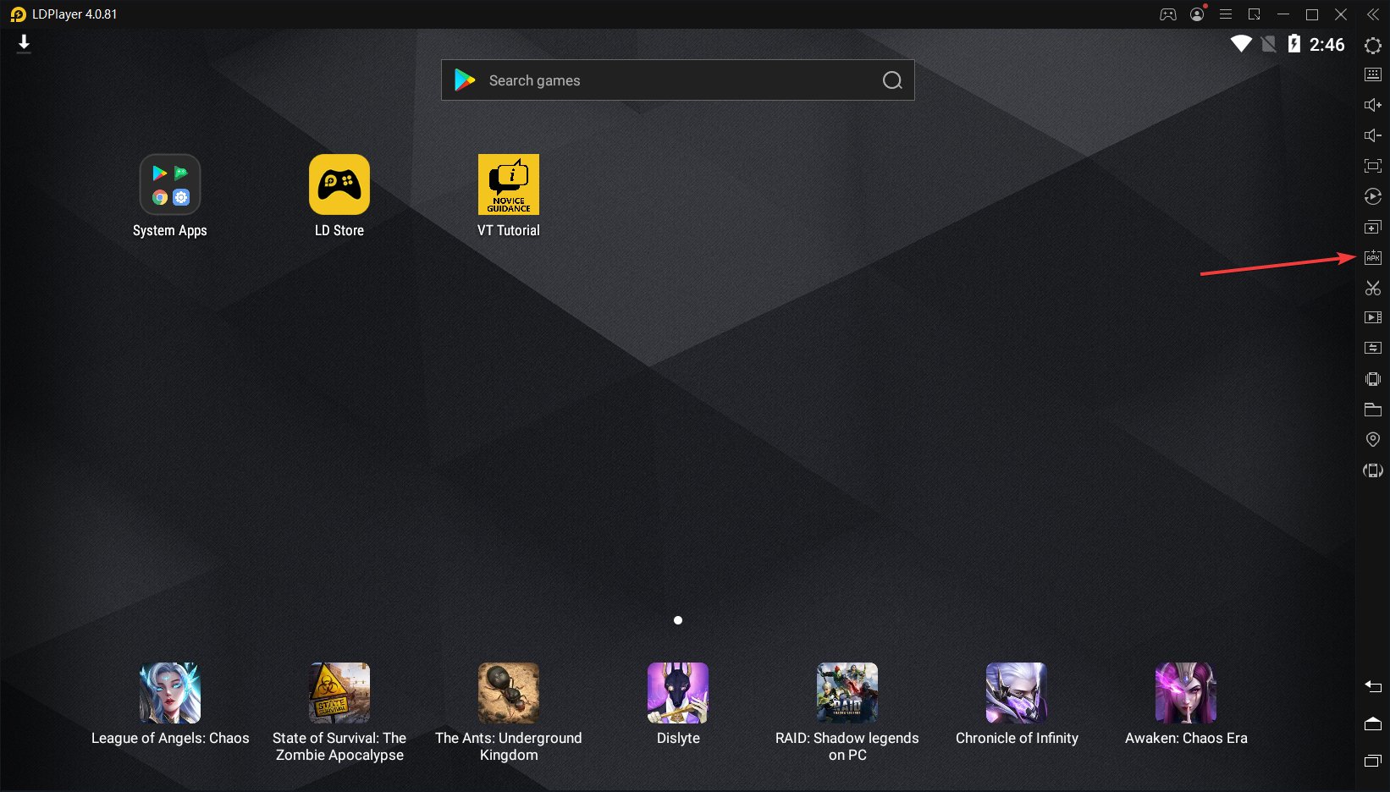Open the Synchronizer tool icon

pos(1373,348)
